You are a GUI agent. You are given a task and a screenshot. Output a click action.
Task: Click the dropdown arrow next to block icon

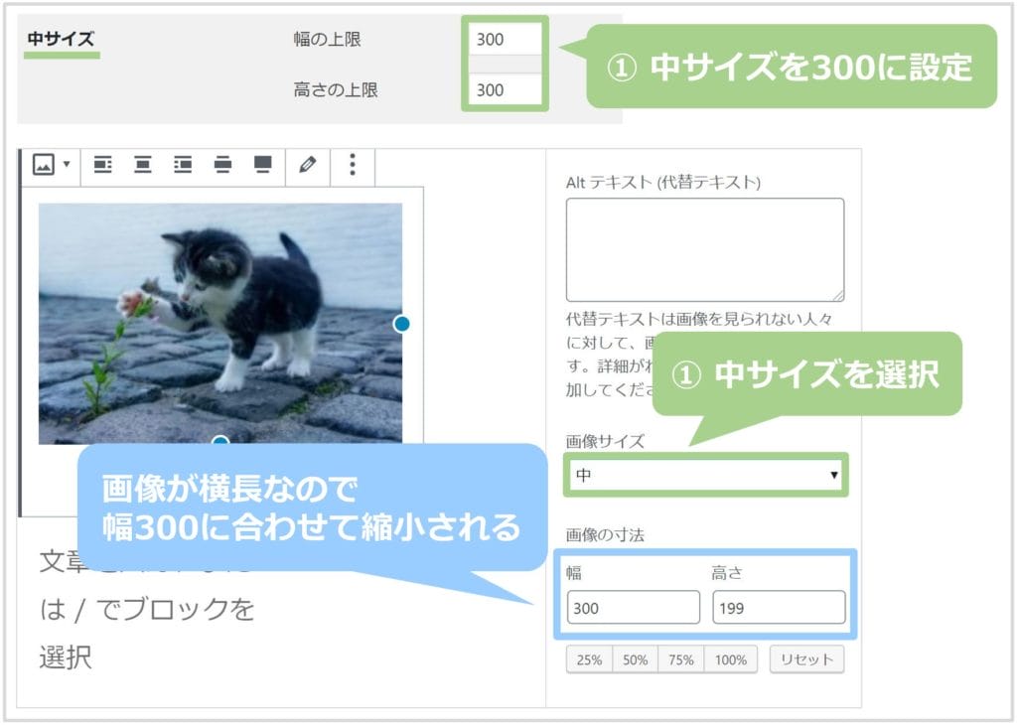point(67,164)
